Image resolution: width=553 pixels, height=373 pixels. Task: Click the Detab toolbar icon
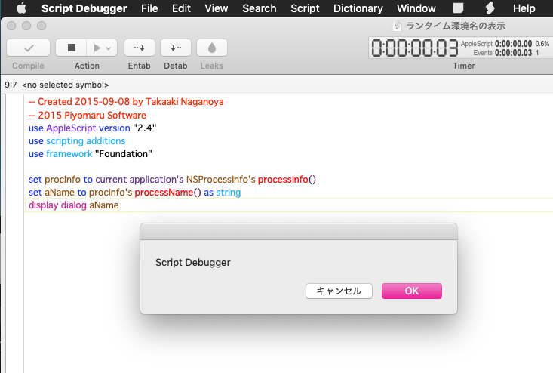tap(176, 48)
